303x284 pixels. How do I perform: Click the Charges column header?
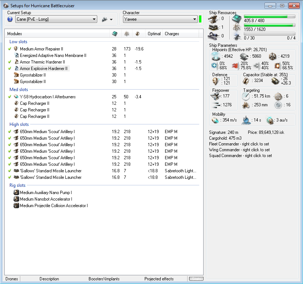coord(180,34)
